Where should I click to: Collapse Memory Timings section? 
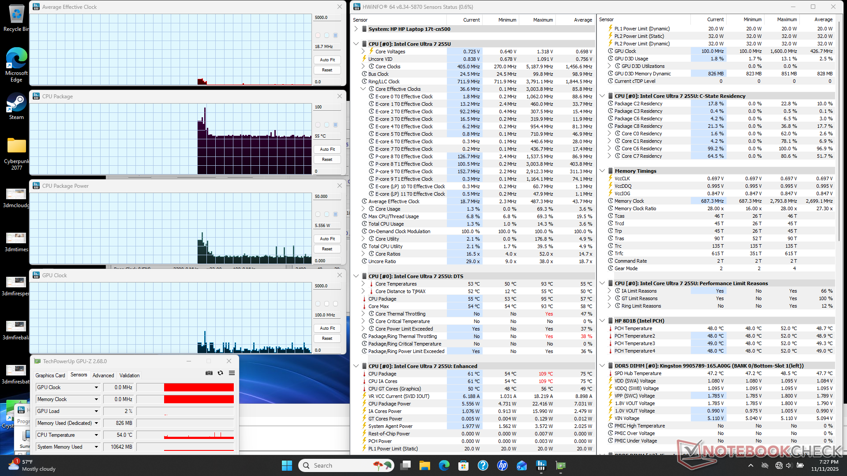click(x=602, y=171)
